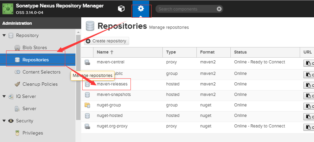Click the Repository database icon in tree
The height and width of the screenshot is (142, 314).
coord(11,36)
